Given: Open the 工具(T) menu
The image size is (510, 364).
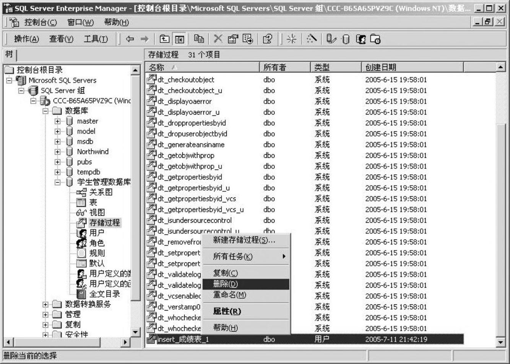Looking at the screenshot, I should click(96, 39).
